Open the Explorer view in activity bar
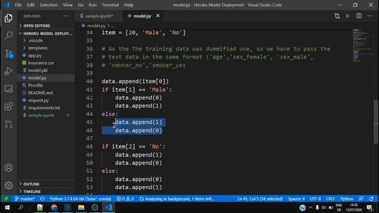This screenshot has width=379, height=213. coord(8,18)
